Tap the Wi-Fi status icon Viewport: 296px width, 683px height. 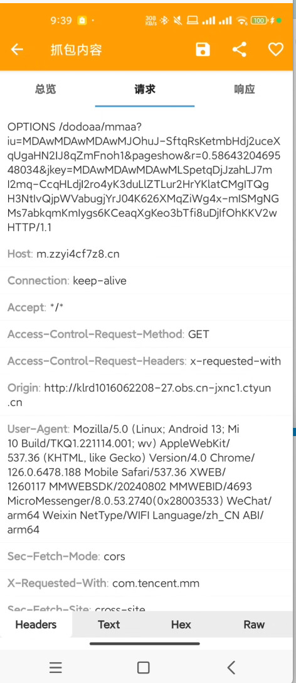click(x=241, y=21)
